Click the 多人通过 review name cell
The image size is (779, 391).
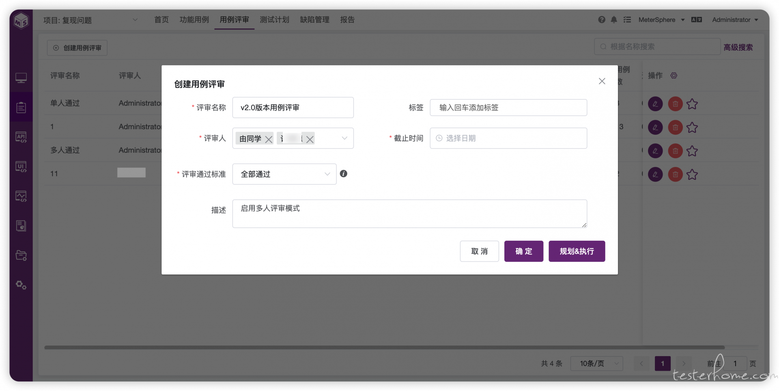65,150
